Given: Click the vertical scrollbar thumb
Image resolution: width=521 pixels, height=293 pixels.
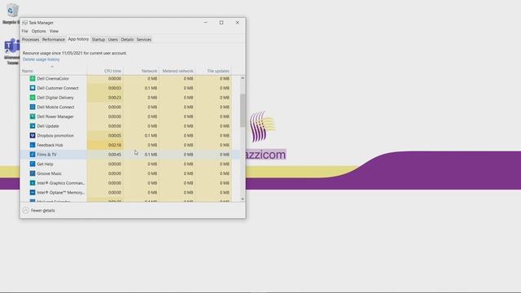Looking at the screenshot, I should [x=243, y=111].
